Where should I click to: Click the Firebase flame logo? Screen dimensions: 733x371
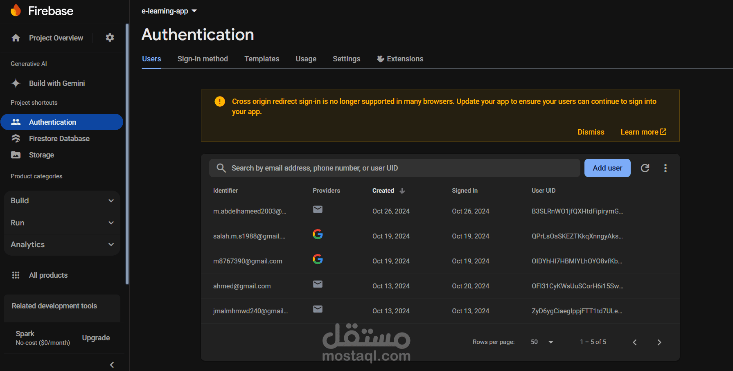point(16,11)
